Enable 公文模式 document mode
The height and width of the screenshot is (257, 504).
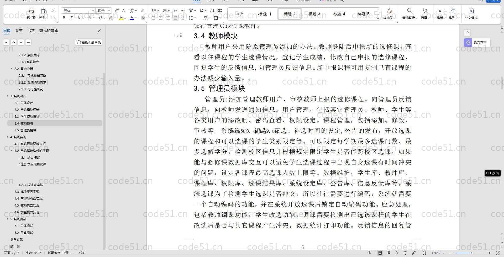[471, 14]
